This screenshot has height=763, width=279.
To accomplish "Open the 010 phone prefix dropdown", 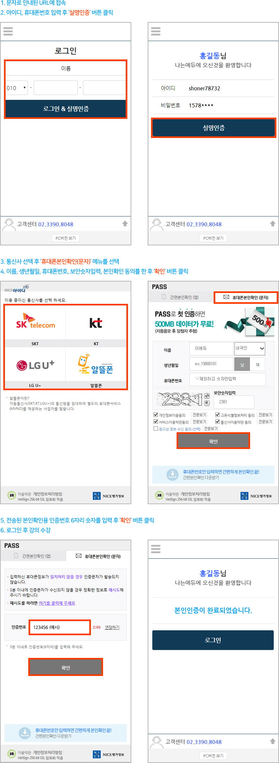I will 17,88.
